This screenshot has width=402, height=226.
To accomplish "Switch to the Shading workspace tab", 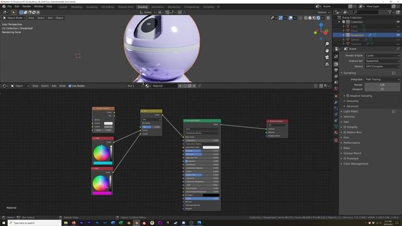I will click(143, 7).
